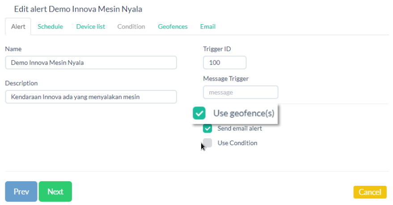
Task: Switch to the Alert tab
Action: click(x=18, y=26)
